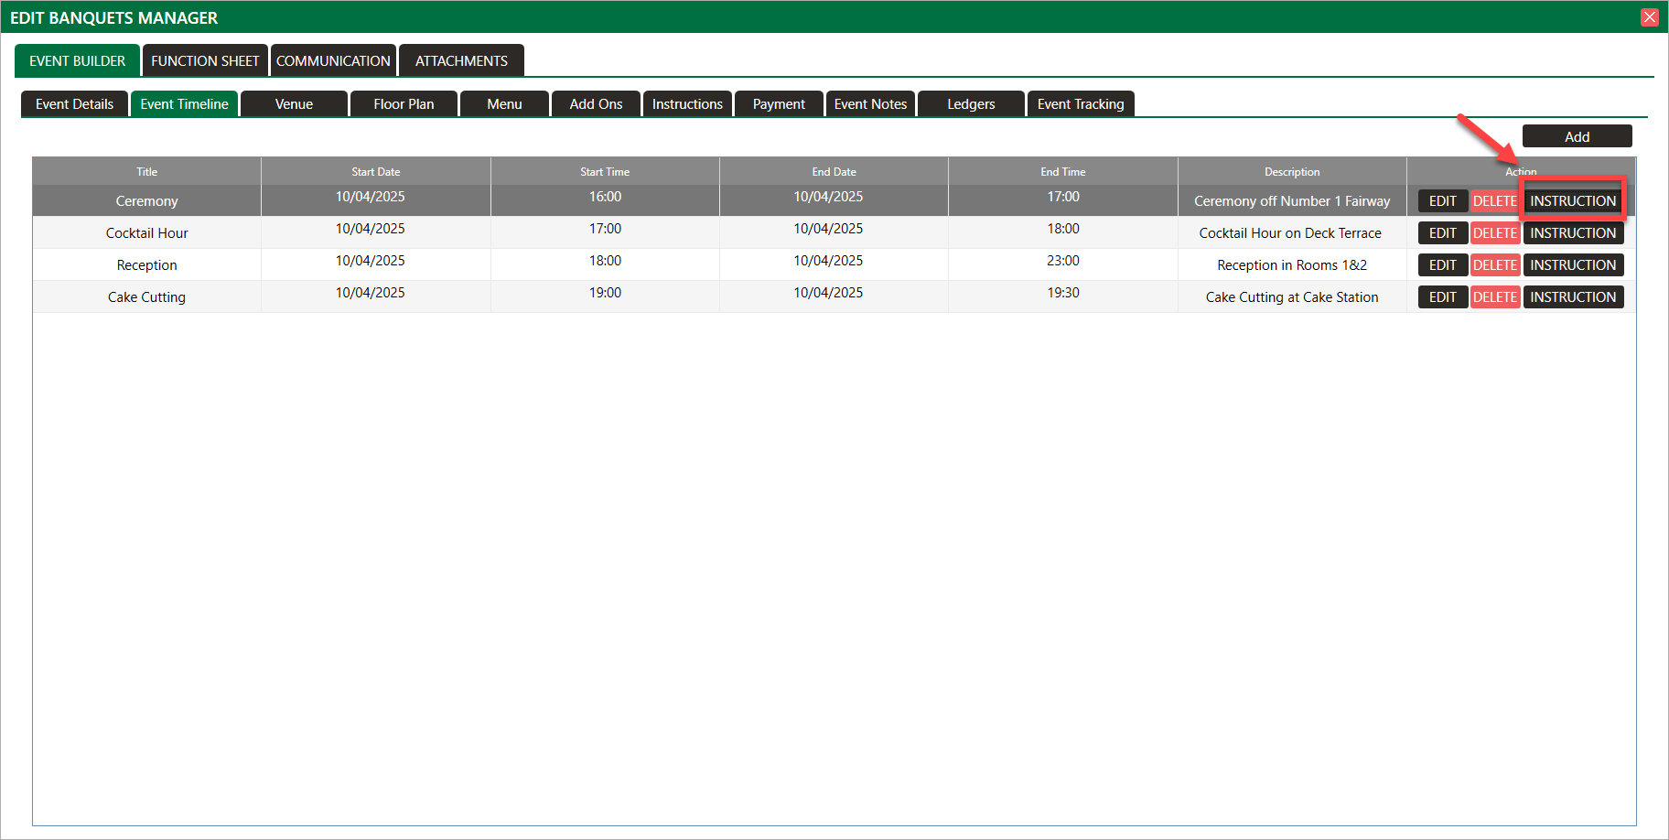Viewport: 1669px width, 840px height.
Task: Click the Cocktail Hour end time 18:00
Action: pyautogui.click(x=1063, y=229)
